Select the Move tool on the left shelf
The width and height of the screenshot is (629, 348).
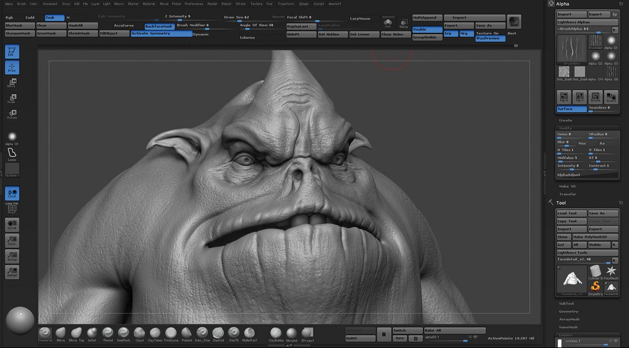click(x=12, y=81)
